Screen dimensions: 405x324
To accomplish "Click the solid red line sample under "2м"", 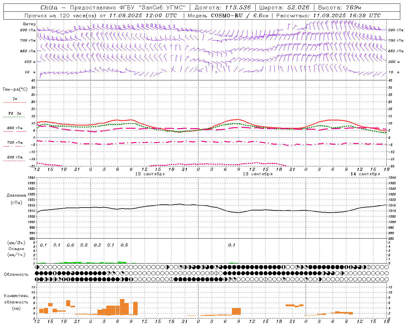I will point(15,102).
